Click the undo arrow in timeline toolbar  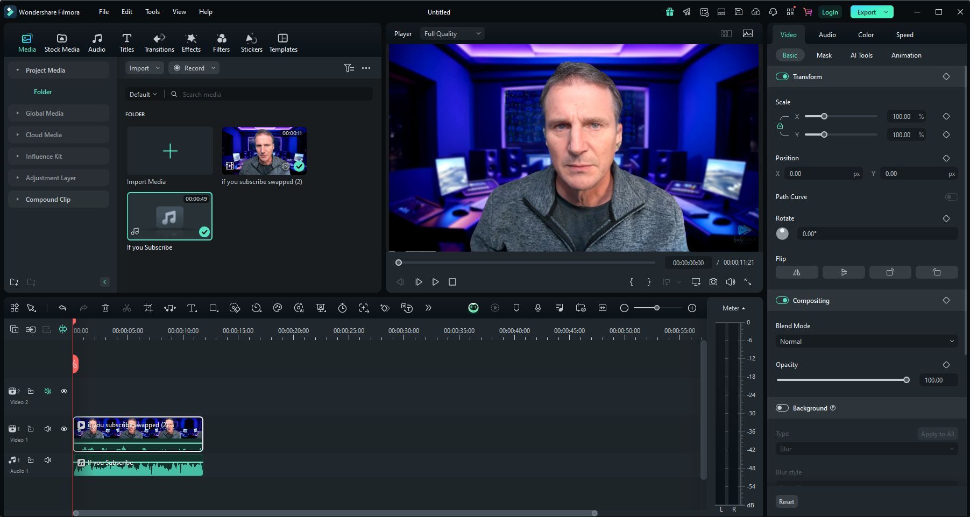62,308
